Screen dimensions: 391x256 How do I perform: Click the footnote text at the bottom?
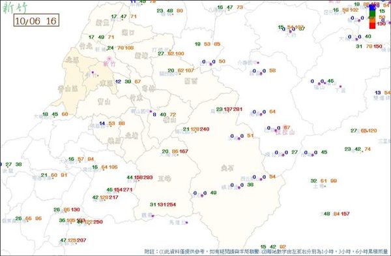click(x=267, y=251)
